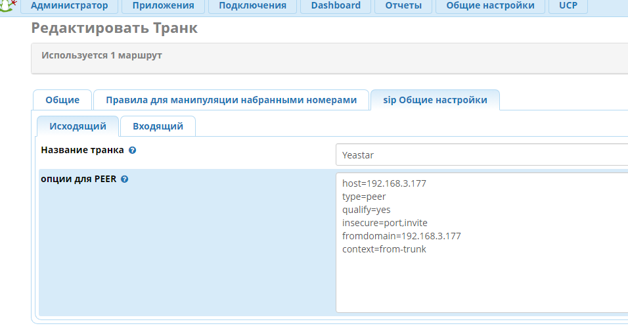Open the UCP menu item
Image resolution: width=628 pixels, height=330 pixels.
coord(568,6)
